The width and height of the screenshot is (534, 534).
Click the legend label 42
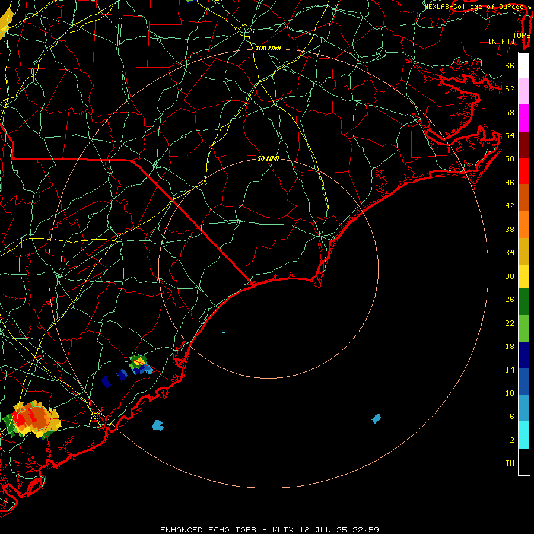coord(510,206)
